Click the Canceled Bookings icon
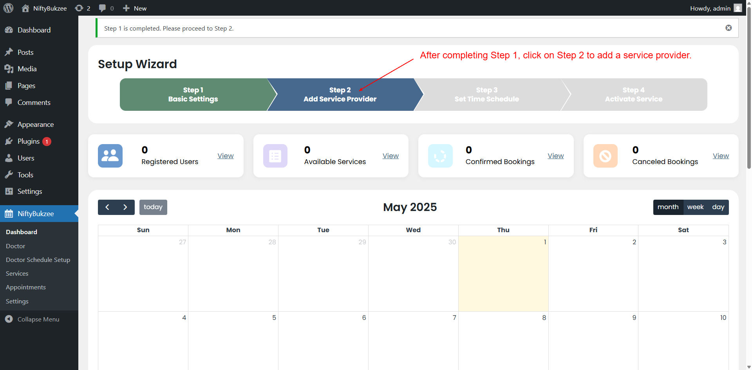This screenshot has height=370, width=752. coord(605,156)
